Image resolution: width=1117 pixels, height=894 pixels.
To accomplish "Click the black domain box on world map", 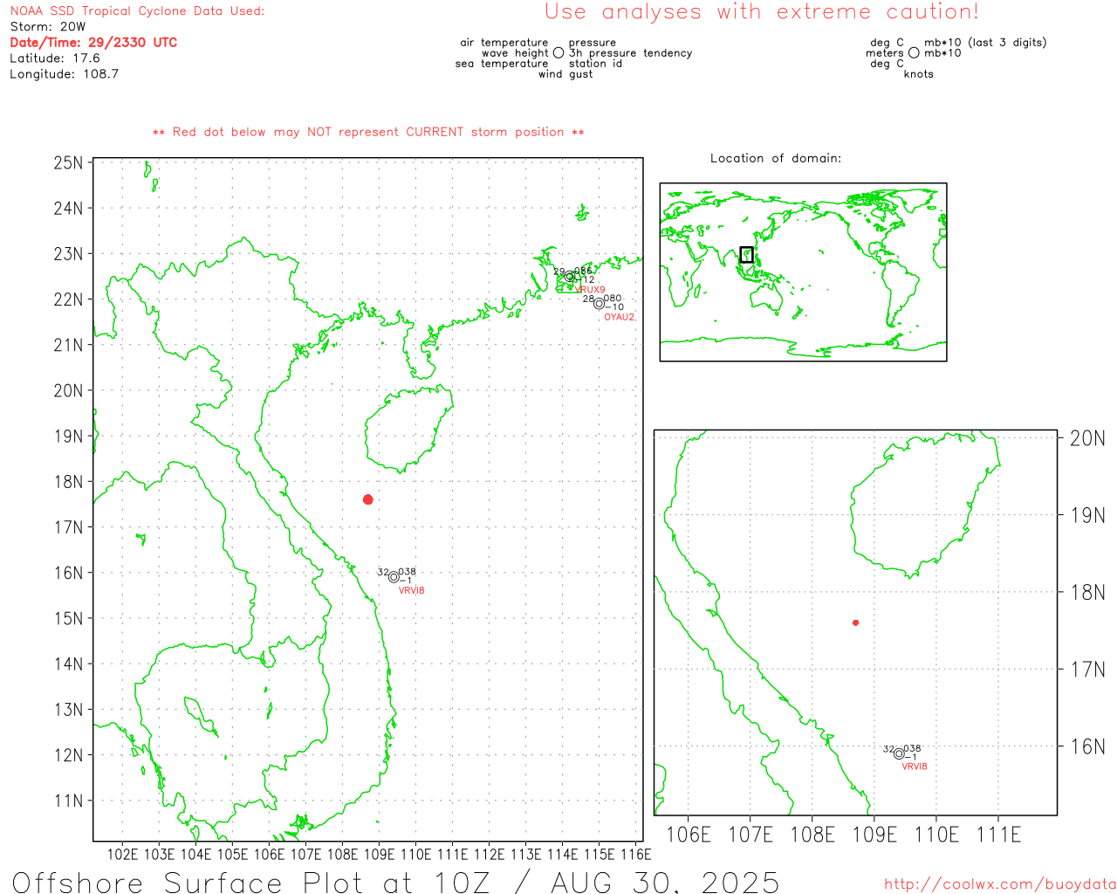I will [746, 254].
